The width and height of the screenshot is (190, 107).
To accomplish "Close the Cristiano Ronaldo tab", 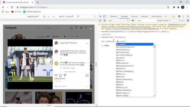I will point(32,2).
